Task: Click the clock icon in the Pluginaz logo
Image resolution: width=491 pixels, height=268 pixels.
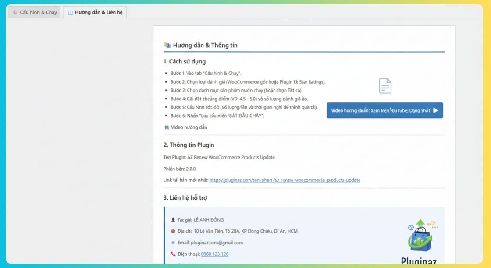Action: pos(411,228)
